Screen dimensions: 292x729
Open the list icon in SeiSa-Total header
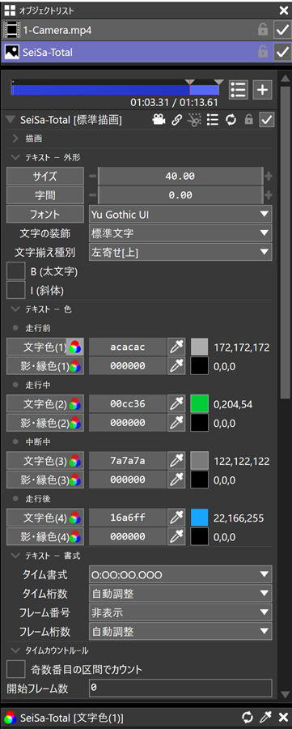click(x=213, y=120)
